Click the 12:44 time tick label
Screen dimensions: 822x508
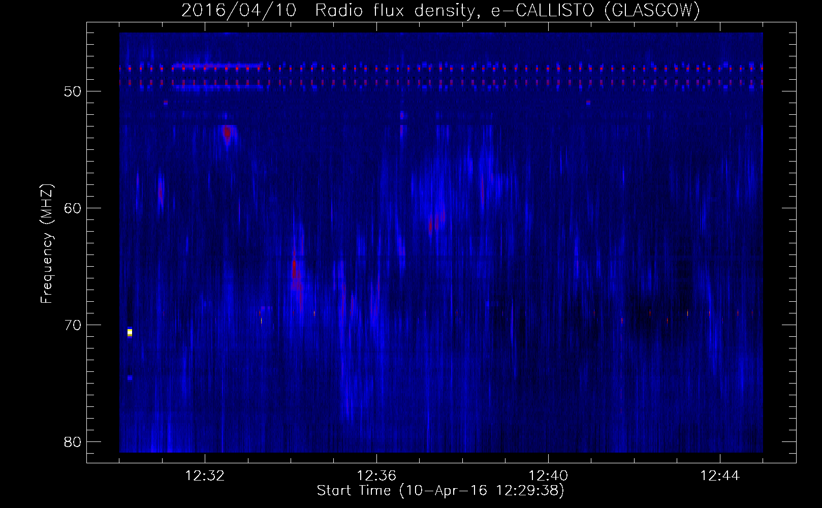[720, 476]
